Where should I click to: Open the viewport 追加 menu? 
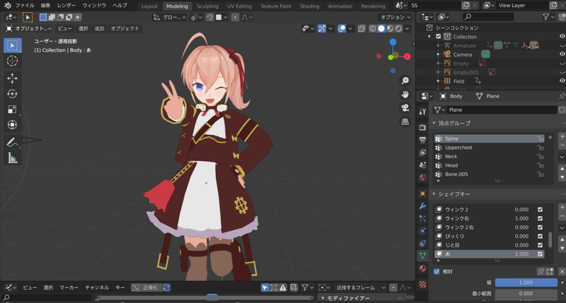coord(99,28)
